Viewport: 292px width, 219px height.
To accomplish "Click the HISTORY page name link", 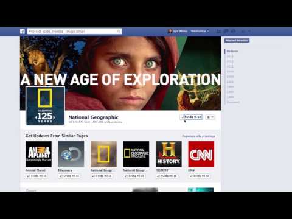I will pyautogui.click(x=162, y=170).
